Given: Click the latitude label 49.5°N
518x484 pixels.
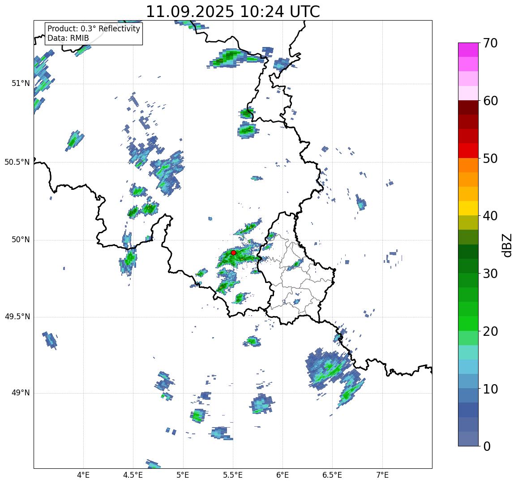Looking at the screenshot, I should point(17,317).
